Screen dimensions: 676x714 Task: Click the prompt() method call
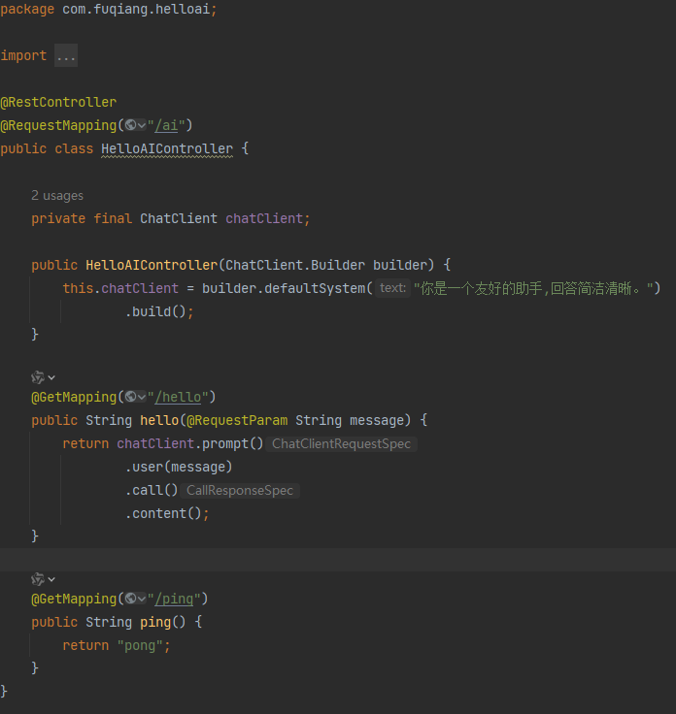tap(232, 443)
